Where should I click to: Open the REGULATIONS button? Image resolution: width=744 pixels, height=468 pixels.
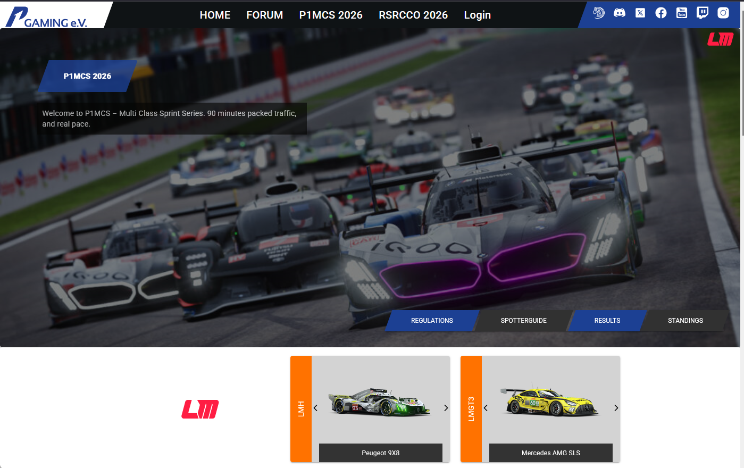coord(432,321)
